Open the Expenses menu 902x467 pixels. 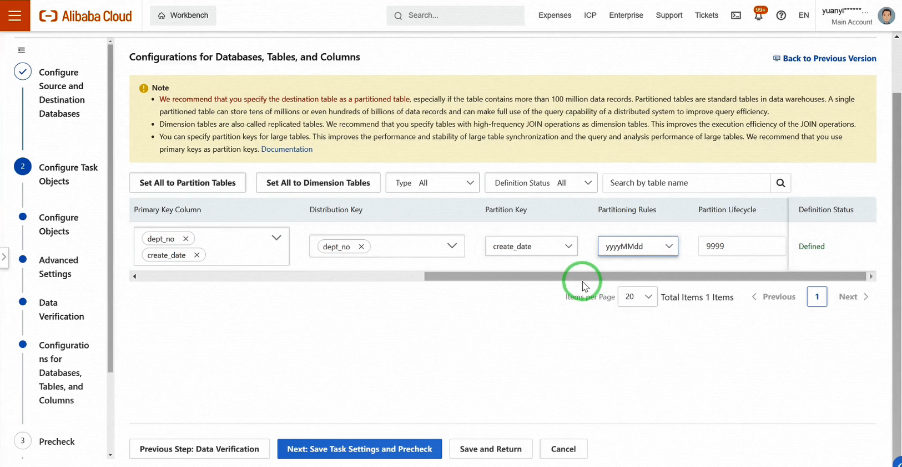(x=555, y=16)
